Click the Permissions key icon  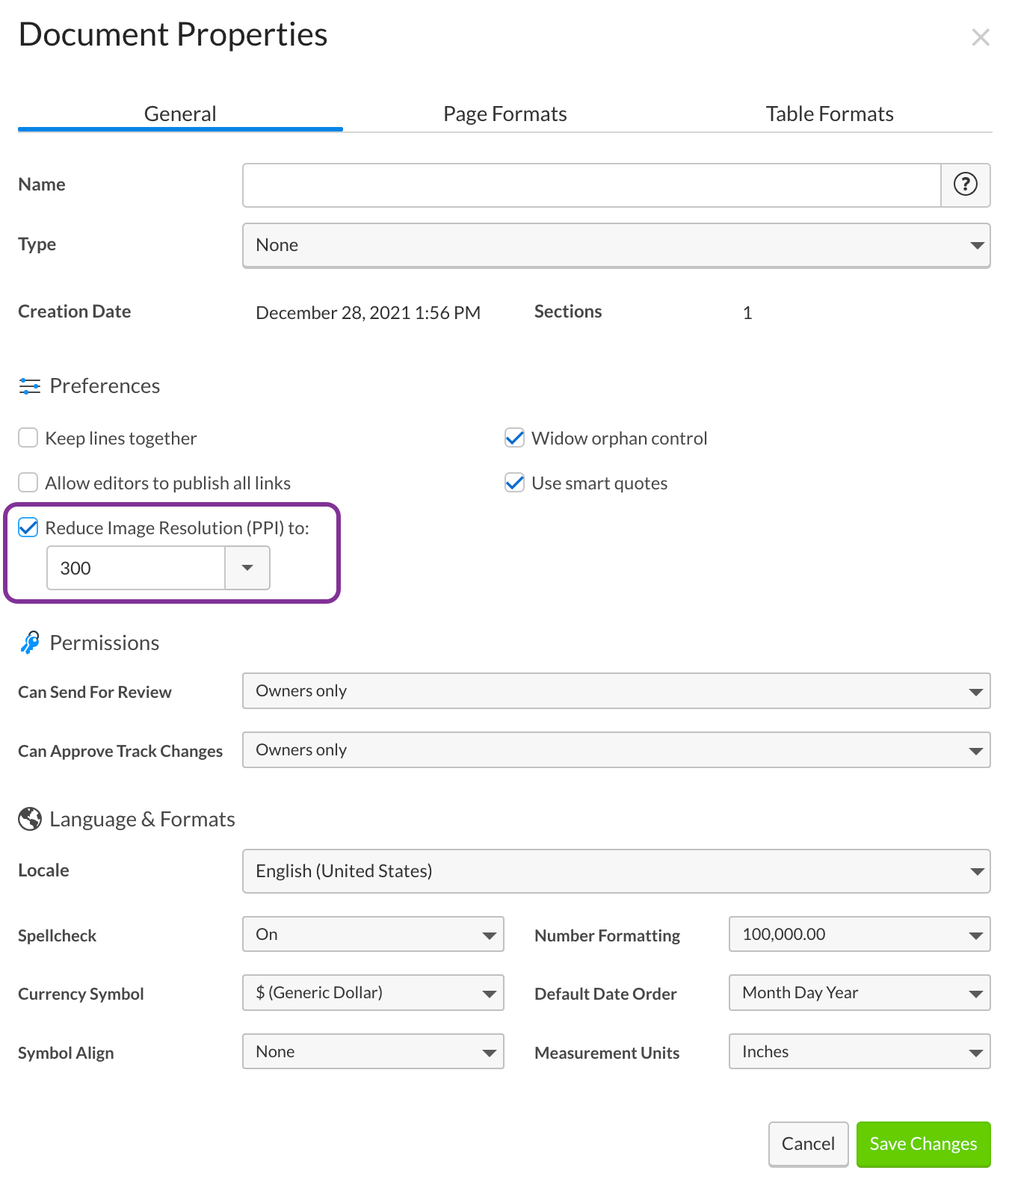coord(30,643)
